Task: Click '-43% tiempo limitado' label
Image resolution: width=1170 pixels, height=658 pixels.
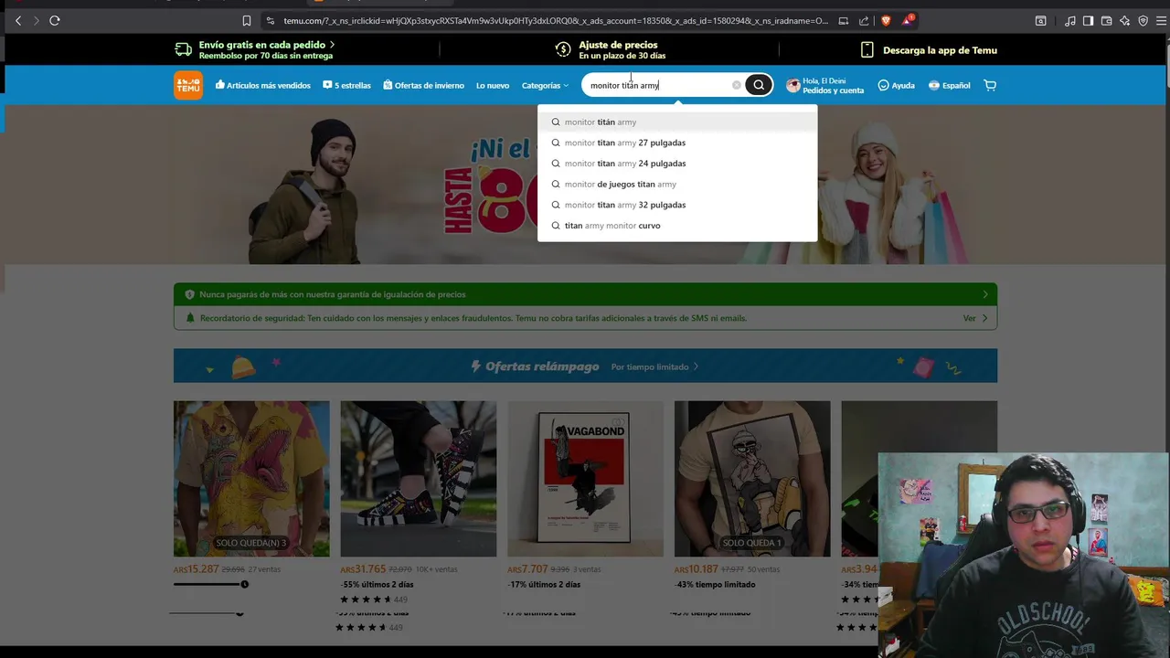Action: [713, 585]
